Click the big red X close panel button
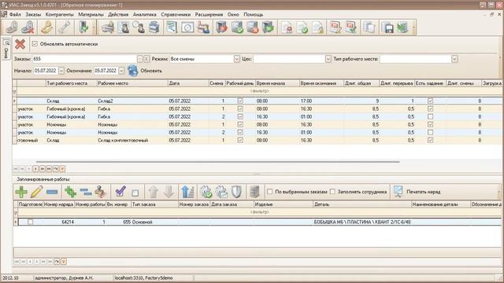Viewport: 504px width, 283px height. tap(20, 44)
